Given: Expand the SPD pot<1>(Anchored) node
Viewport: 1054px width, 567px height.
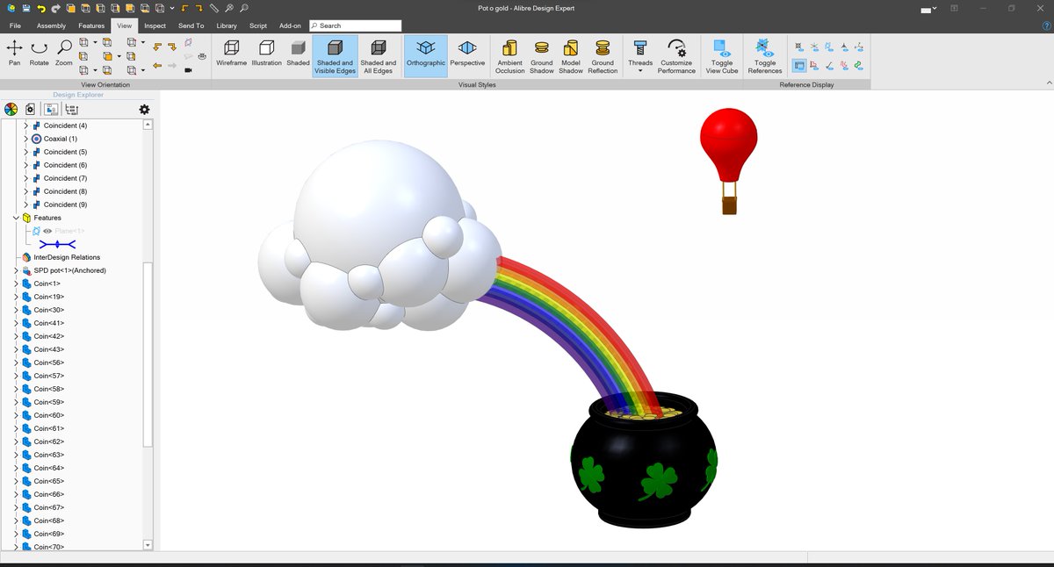Looking at the screenshot, I should point(16,270).
